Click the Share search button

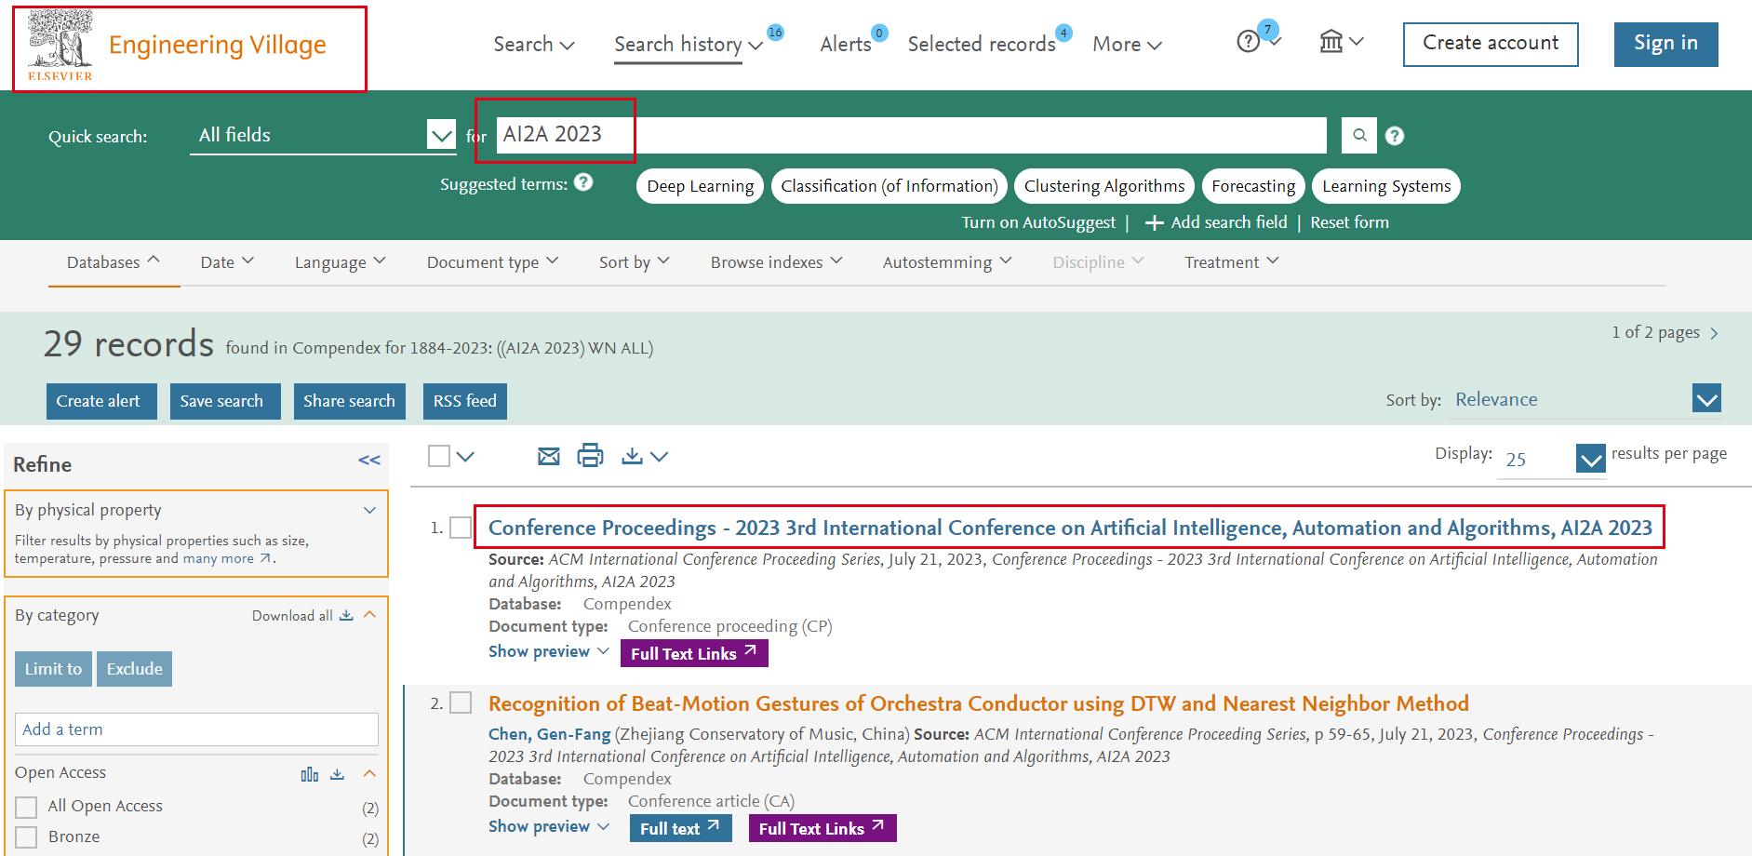(x=349, y=401)
